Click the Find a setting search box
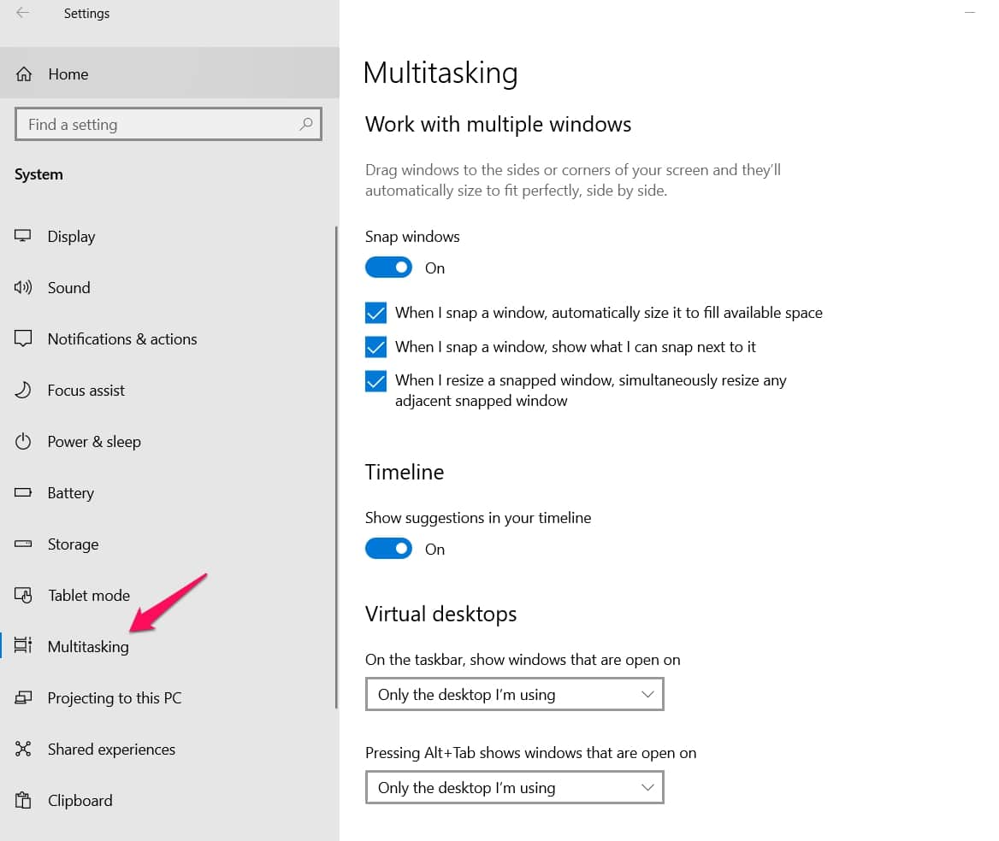Screen dimensions: 999x841 168,124
